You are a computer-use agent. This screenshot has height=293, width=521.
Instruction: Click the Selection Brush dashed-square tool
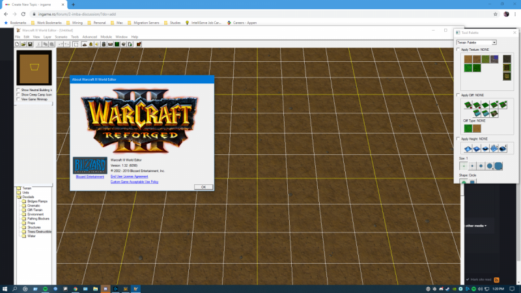pyautogui.click(x=76, y=44)
